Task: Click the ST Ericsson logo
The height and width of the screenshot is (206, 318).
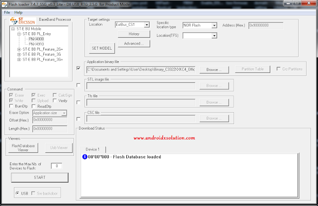Action: point(22,21)
